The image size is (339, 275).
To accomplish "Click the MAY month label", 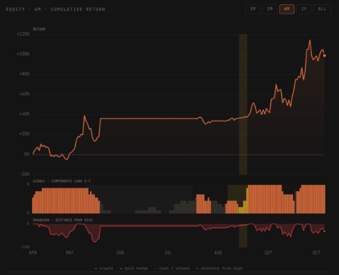I will (x=70, y=253).
